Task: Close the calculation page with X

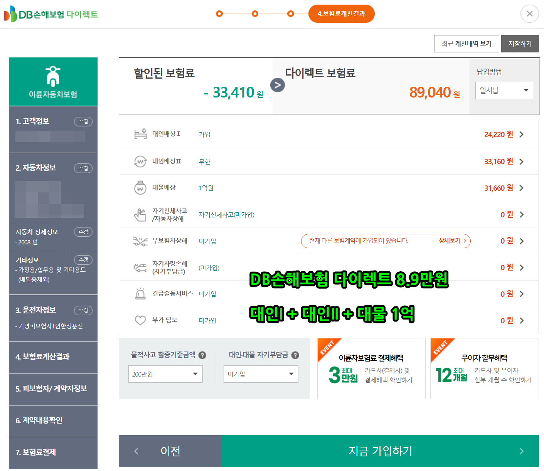Action: point(530,14)
